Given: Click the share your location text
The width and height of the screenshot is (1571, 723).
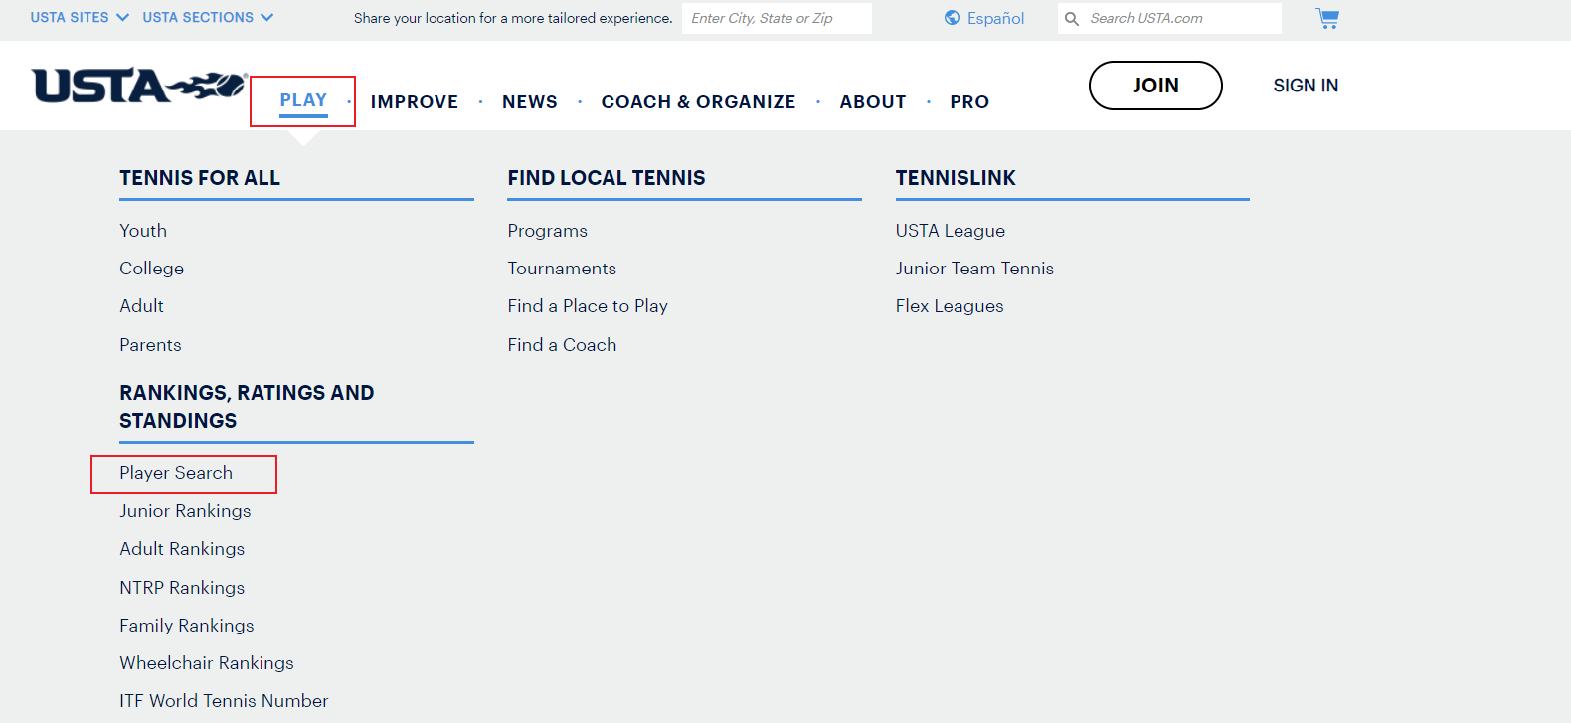Looking at the screenshot, I should 513,18.
